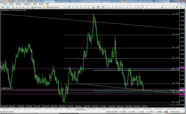Select M30 timeframe
This screenshot has height=114, width=186.
(x=120, y=7)
